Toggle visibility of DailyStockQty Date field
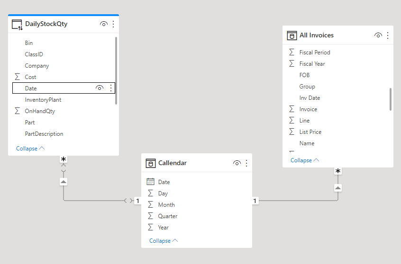The width and height of the screenshot is (401, 264). click(100, 88)
